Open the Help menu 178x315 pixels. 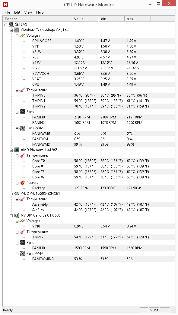coord(40,12)
